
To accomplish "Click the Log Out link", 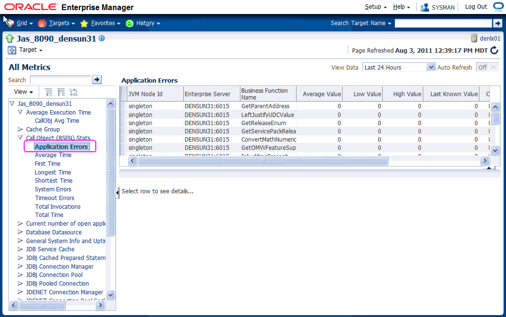I will 476,7.
